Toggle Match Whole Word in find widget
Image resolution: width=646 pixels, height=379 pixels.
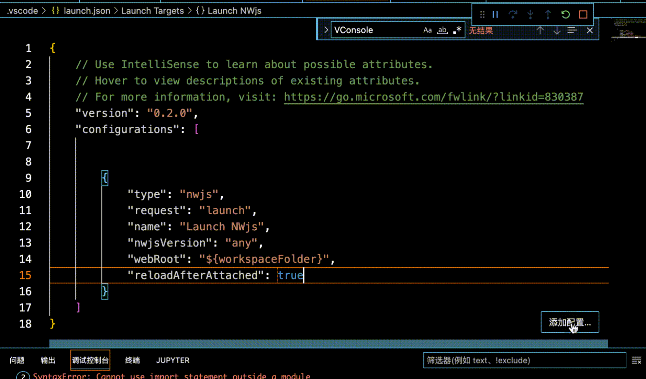click(442, 30)
